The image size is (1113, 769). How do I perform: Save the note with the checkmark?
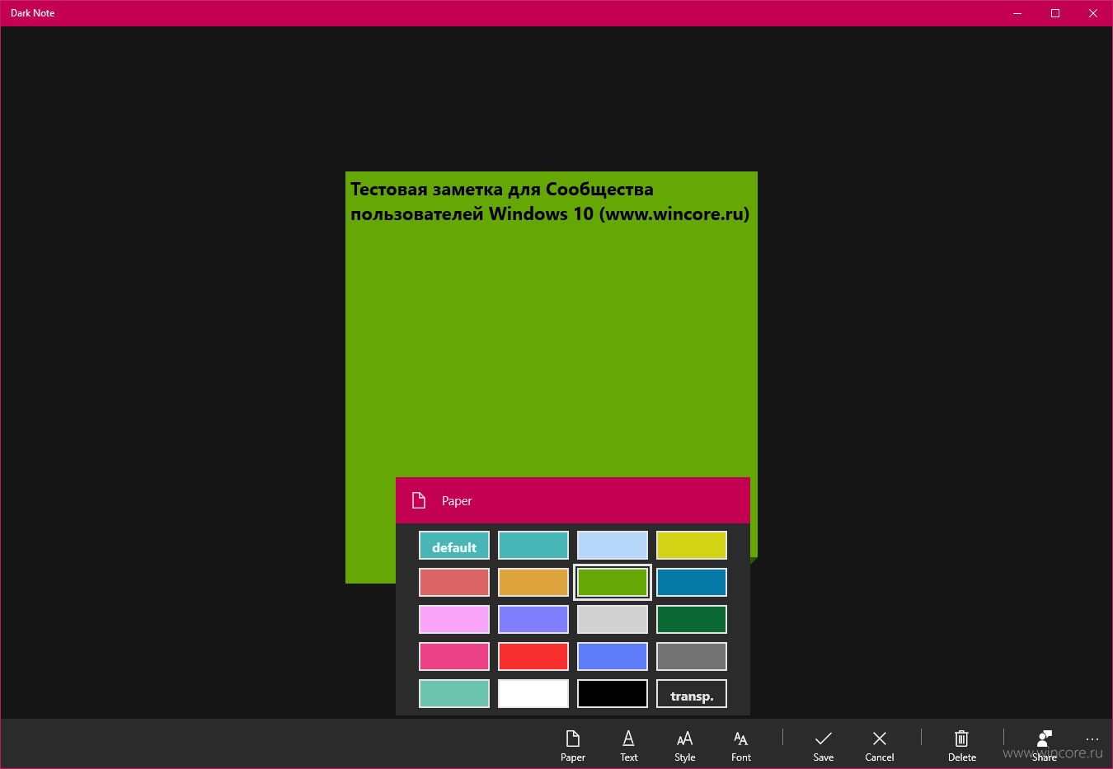(x=824, y=745)
